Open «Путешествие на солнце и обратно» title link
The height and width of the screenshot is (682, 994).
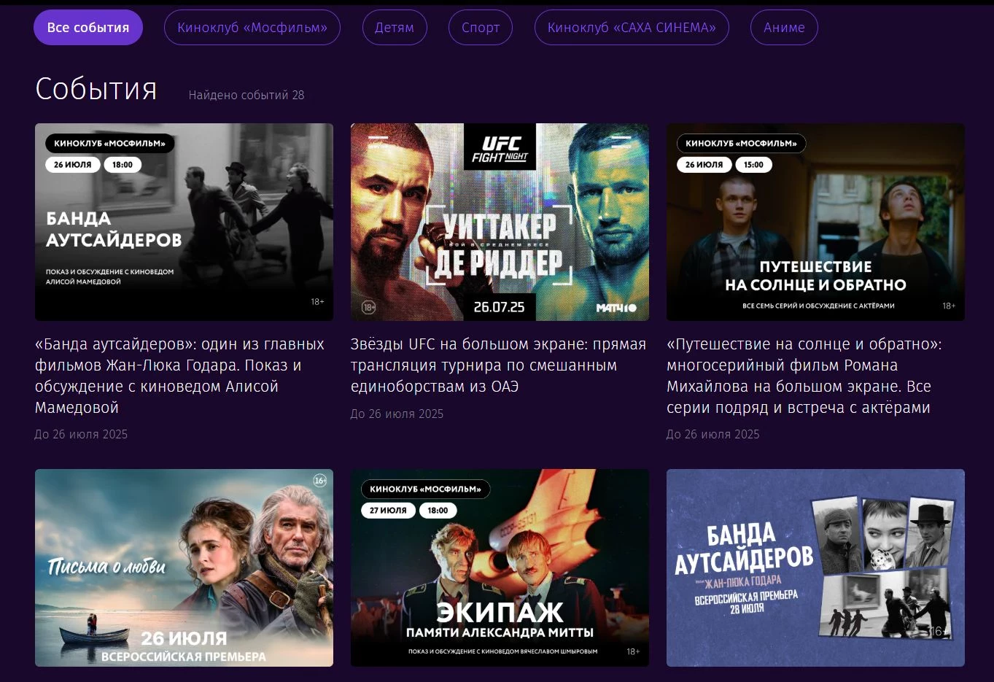tap(804, 376)
